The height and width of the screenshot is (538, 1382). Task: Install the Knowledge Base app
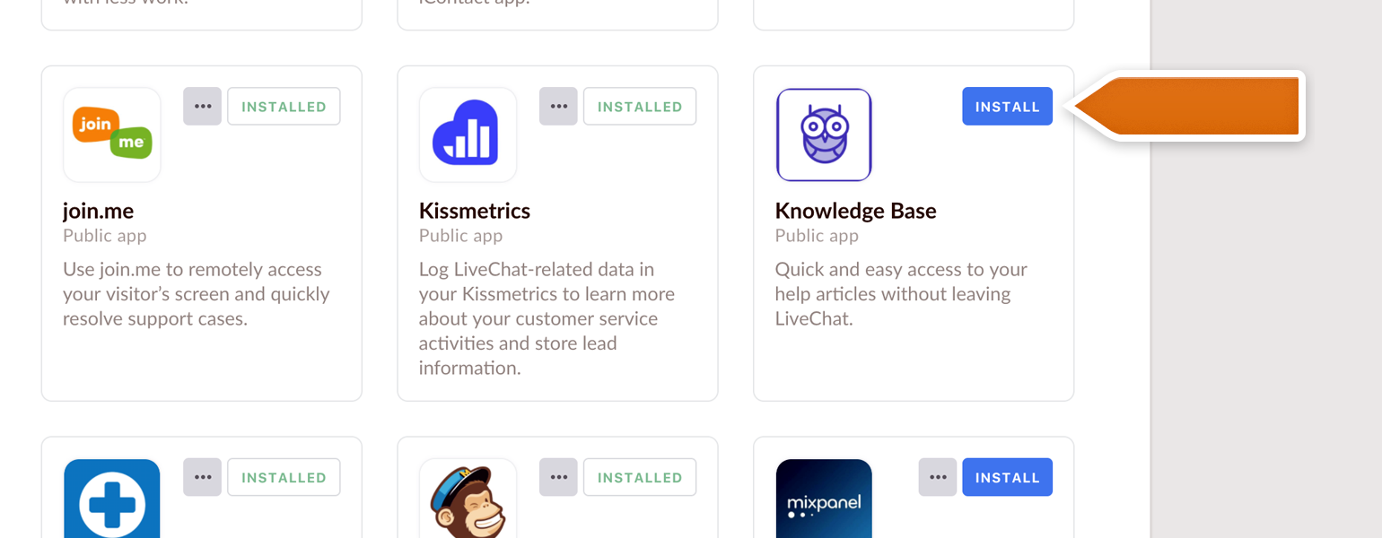pyautogui.click(x=1008, y=107)
